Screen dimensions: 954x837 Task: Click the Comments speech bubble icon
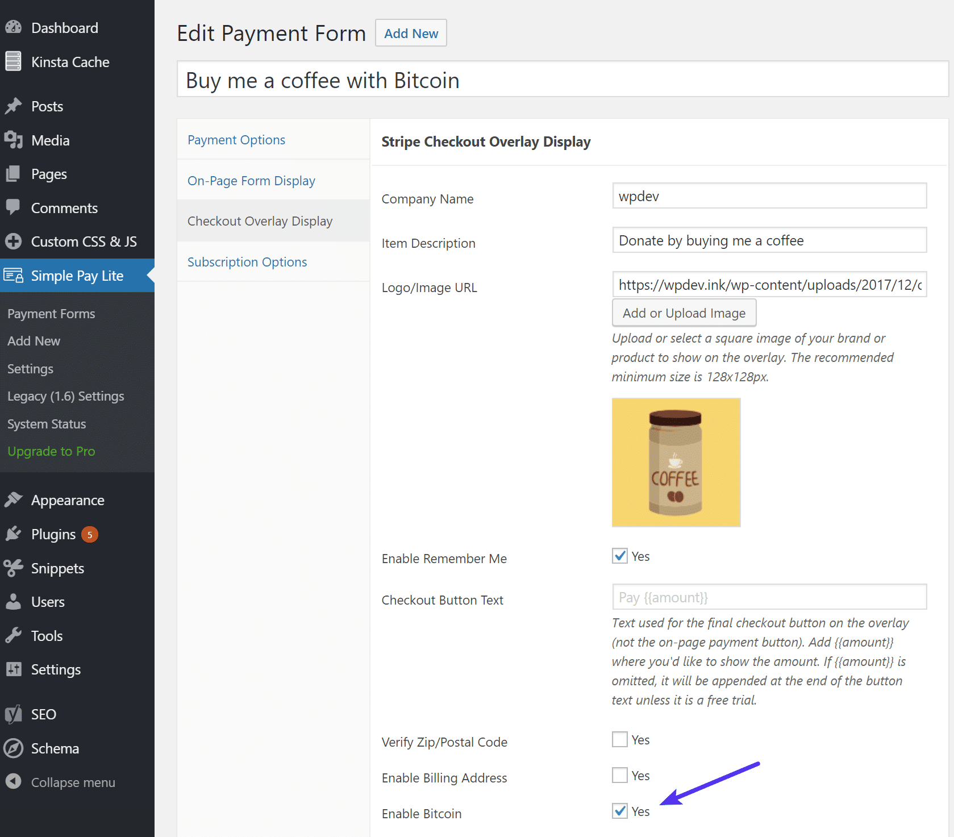[14, 207]
